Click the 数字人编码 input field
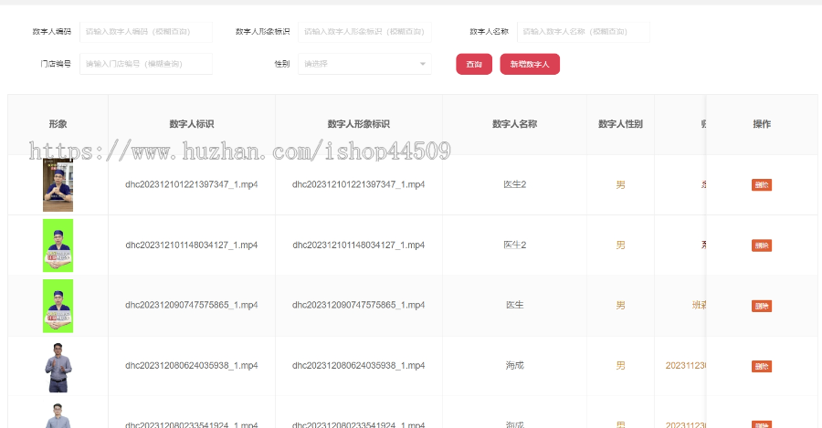The image size is (822, 428). tap(146, 32)
